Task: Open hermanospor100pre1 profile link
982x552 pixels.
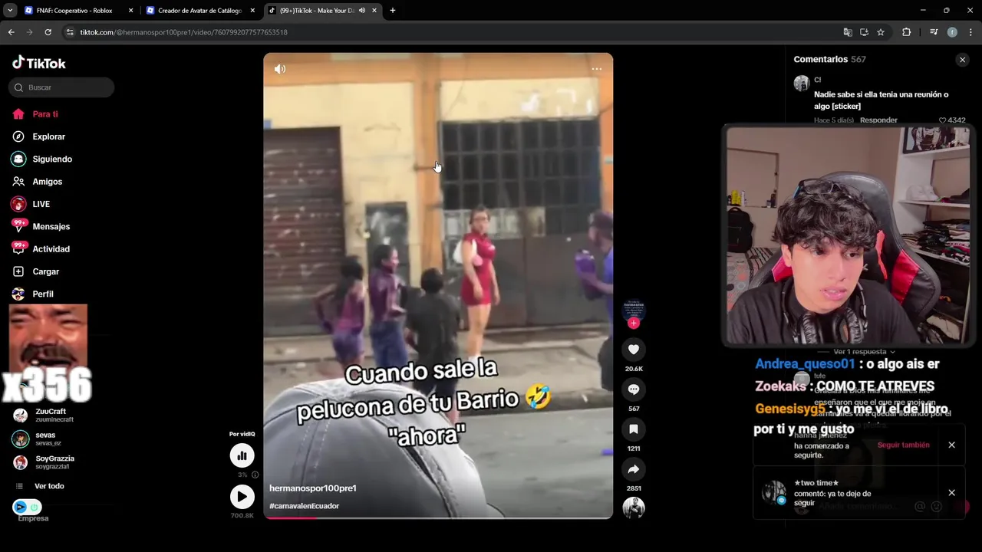Action: [x=313, y=488]
